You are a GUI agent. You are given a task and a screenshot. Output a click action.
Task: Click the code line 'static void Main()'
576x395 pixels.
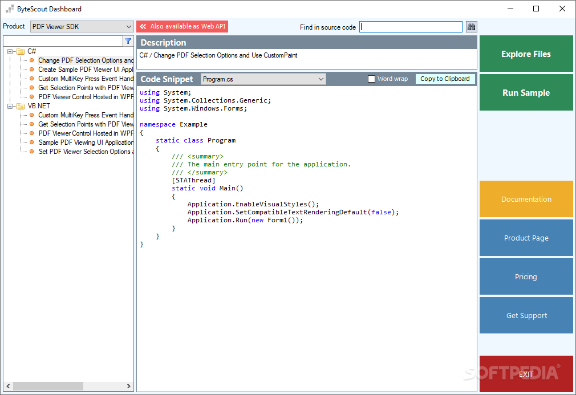coord(207,188)
